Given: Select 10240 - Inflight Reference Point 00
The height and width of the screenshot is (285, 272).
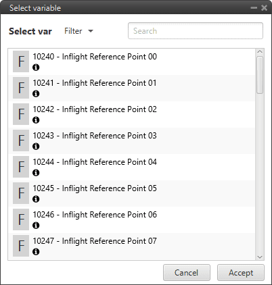Looking at the screenshot, I should tap(132, 61).
